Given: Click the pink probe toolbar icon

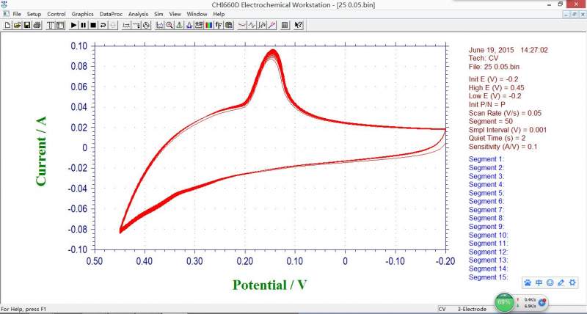Looking at the screenshot, I should coord(271,25).
